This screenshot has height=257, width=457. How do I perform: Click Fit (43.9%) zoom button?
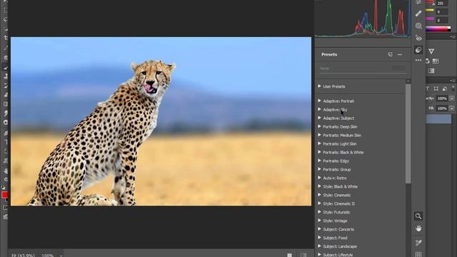point(23,256)
